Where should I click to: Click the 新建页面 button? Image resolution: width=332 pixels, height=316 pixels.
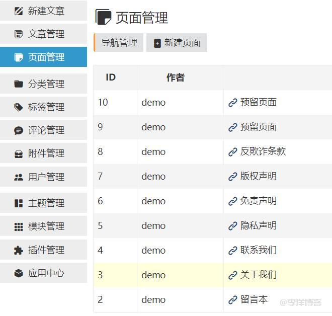pos(177,43)
